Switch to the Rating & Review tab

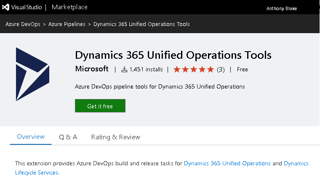tap(116, 137)
